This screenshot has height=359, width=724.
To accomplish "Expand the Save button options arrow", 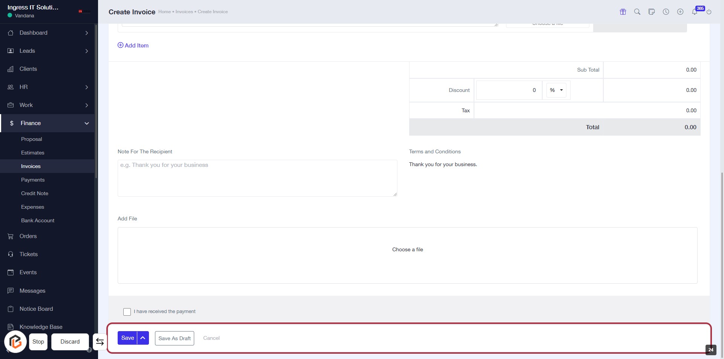I will tap(143, 338).
